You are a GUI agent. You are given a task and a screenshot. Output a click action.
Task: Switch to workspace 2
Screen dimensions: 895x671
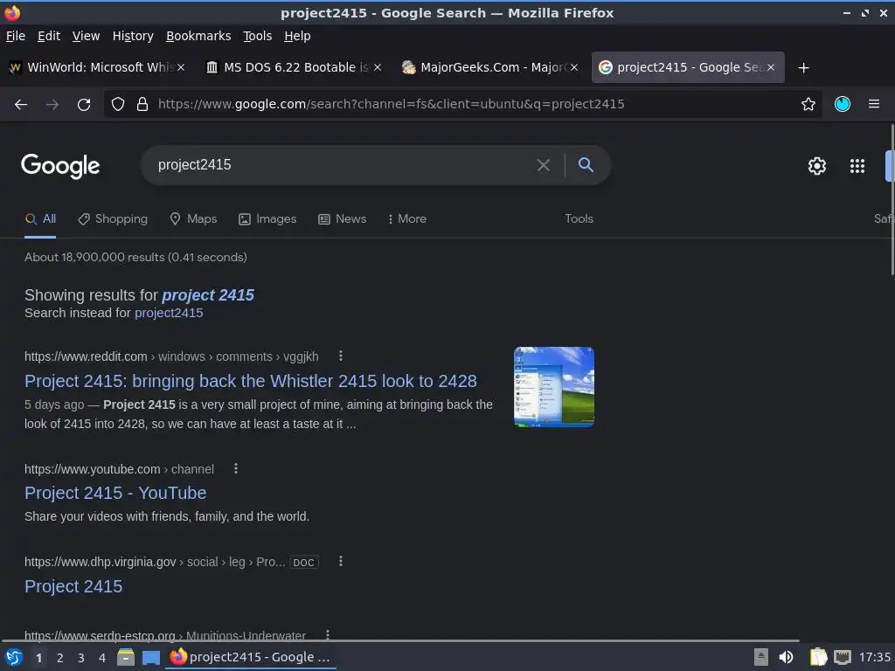tap(60, 658)
